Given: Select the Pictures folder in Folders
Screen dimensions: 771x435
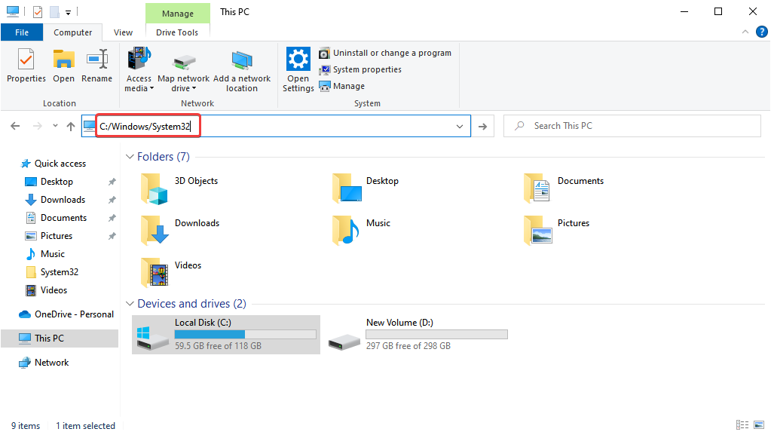Looking at the screenshot, I should pos(557,230).
